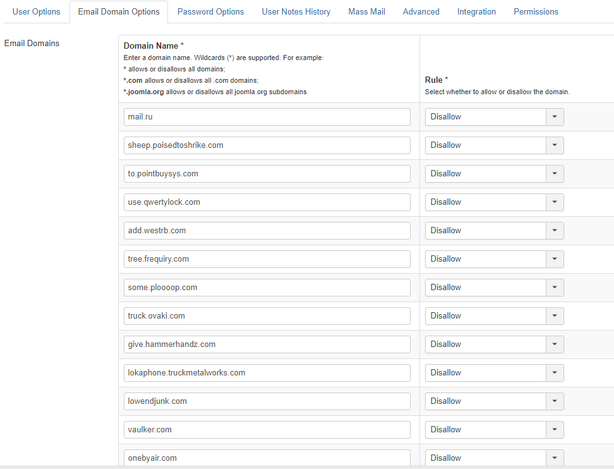The image size is (614, 469).
Task: Click the dropdown arrow beside use.qwertylock.com
Action: point(554,202)
